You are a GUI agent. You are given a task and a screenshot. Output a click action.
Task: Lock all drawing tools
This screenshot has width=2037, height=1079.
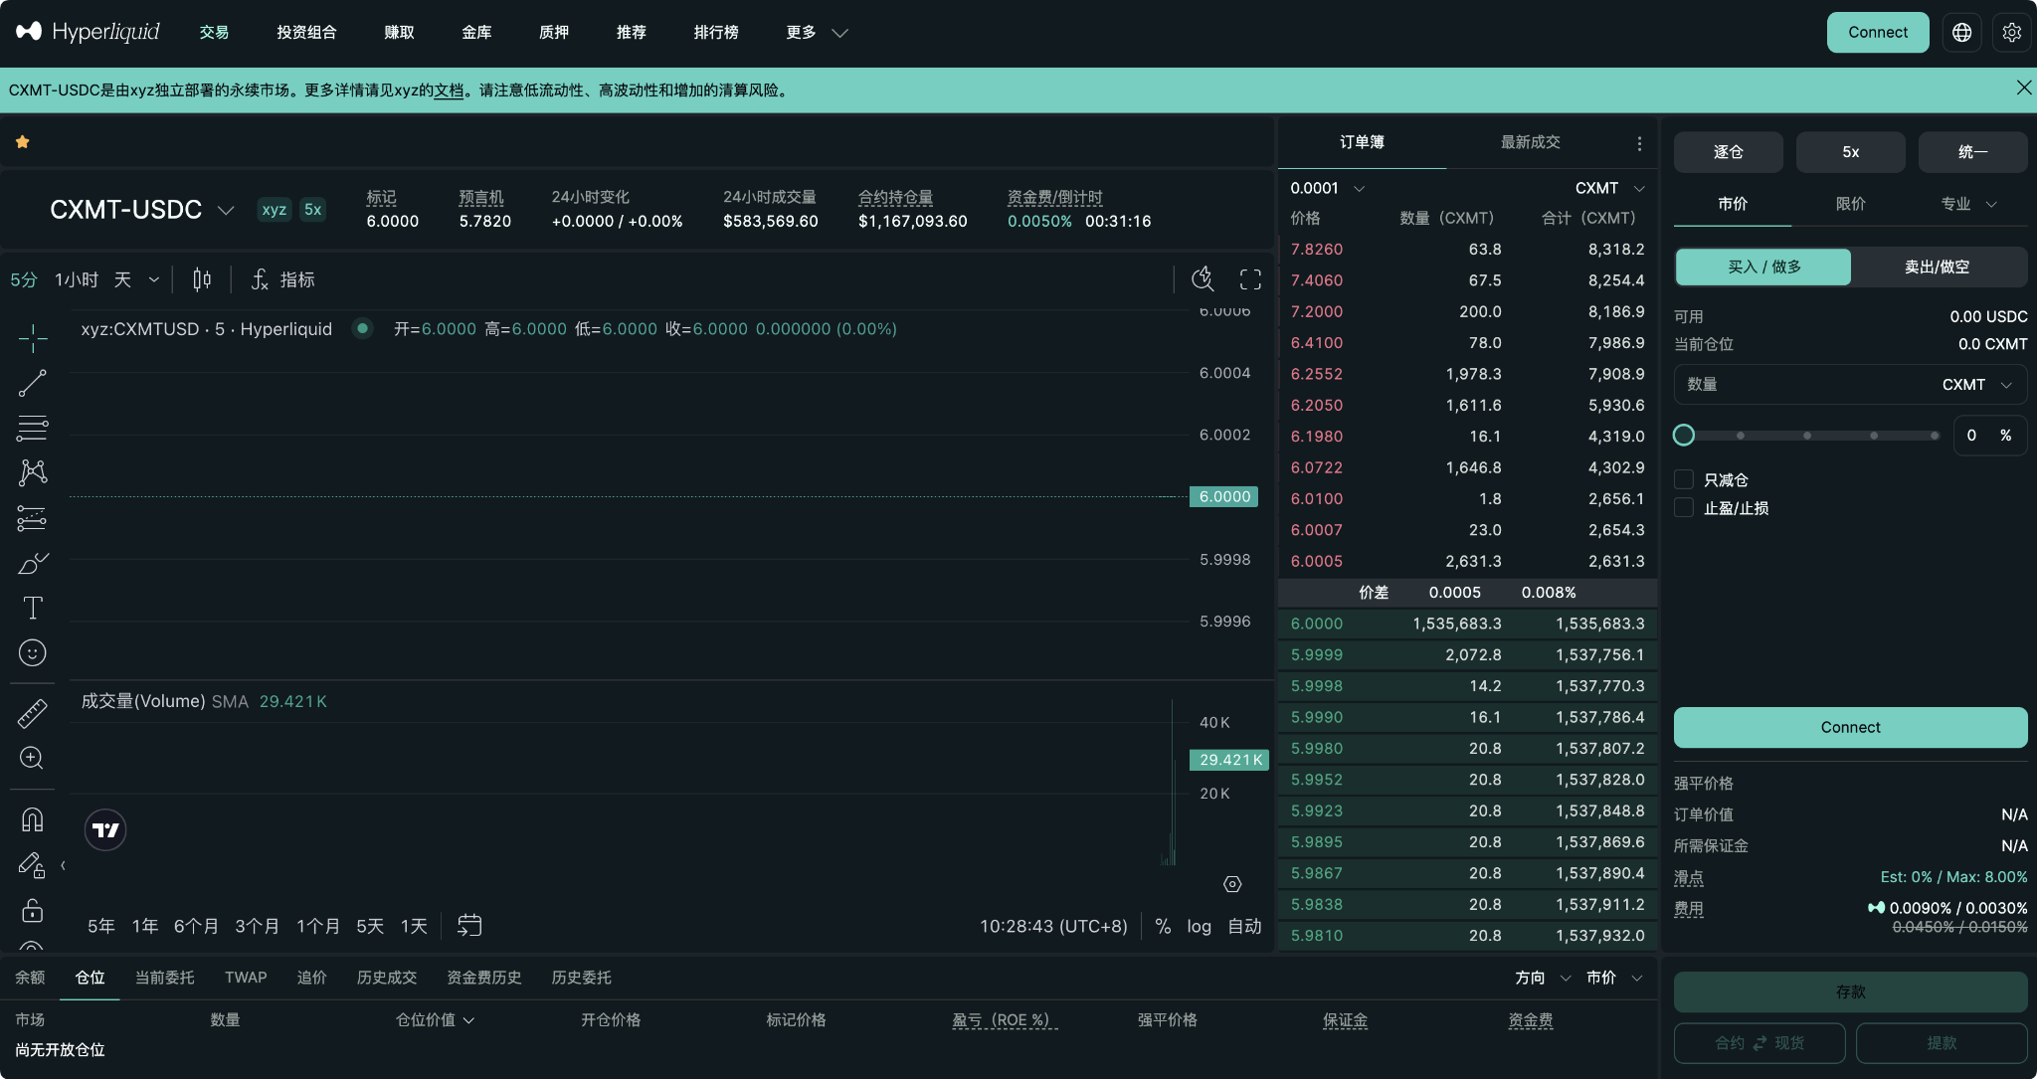32,910
